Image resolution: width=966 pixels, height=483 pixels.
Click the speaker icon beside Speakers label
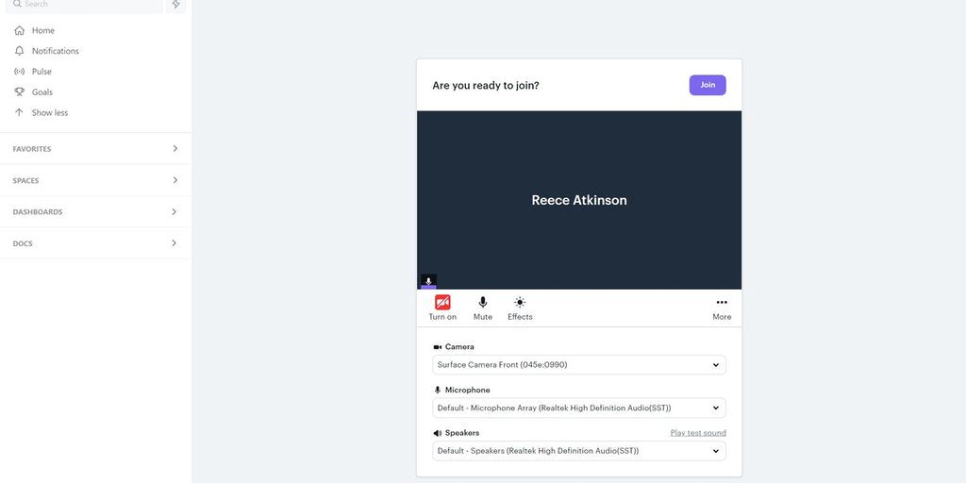click(x=438, y=433)
